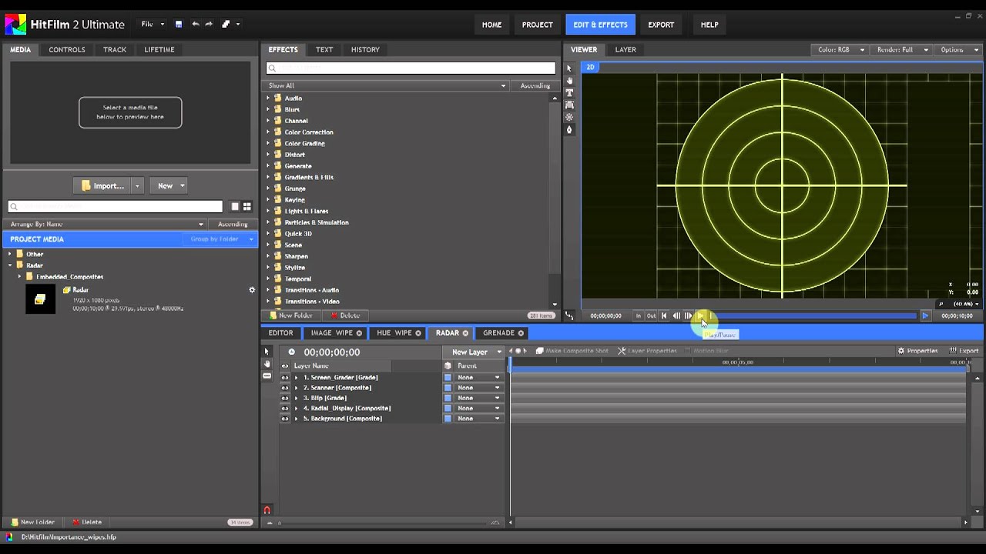Open the Color: RGB dropdown
Image resolution: width=986 pixels, height=554 pixels.
pyautogui.click(x=840, y=50)
